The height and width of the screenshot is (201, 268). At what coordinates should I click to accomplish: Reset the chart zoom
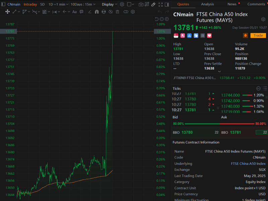coord(156,19)
